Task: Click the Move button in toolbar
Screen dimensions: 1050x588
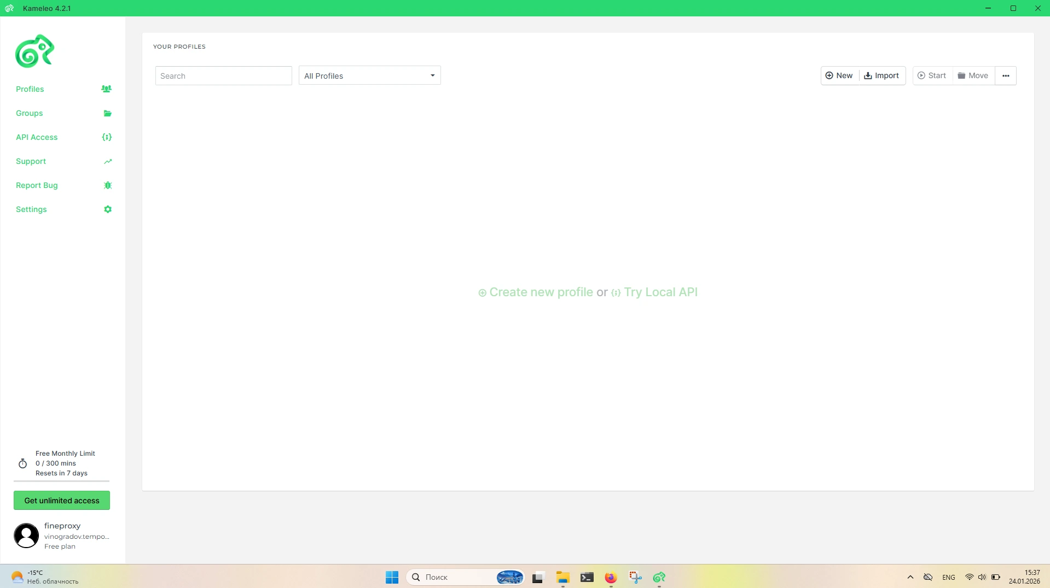Action: click(973, 75)
